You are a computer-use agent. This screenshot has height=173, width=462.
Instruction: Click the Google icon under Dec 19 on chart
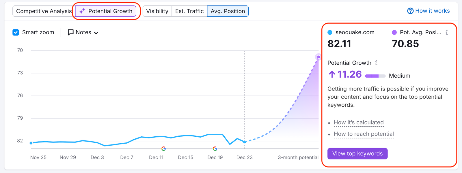[x=215, y=148]
